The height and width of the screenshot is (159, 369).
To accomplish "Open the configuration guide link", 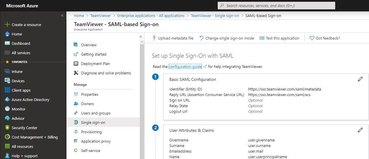I will coord(185,66).
